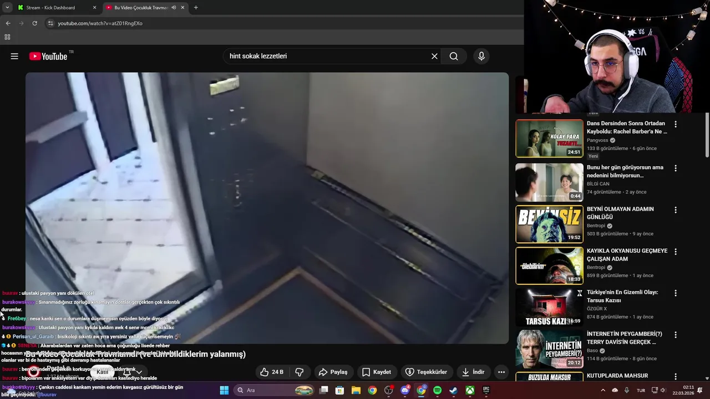
Task: Open options for Dans Dersinden Sonra video
Action: click(x=675, y=124)
